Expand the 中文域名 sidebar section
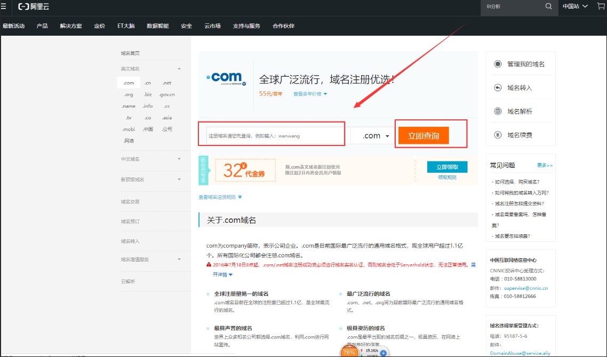 click(150, 159)
